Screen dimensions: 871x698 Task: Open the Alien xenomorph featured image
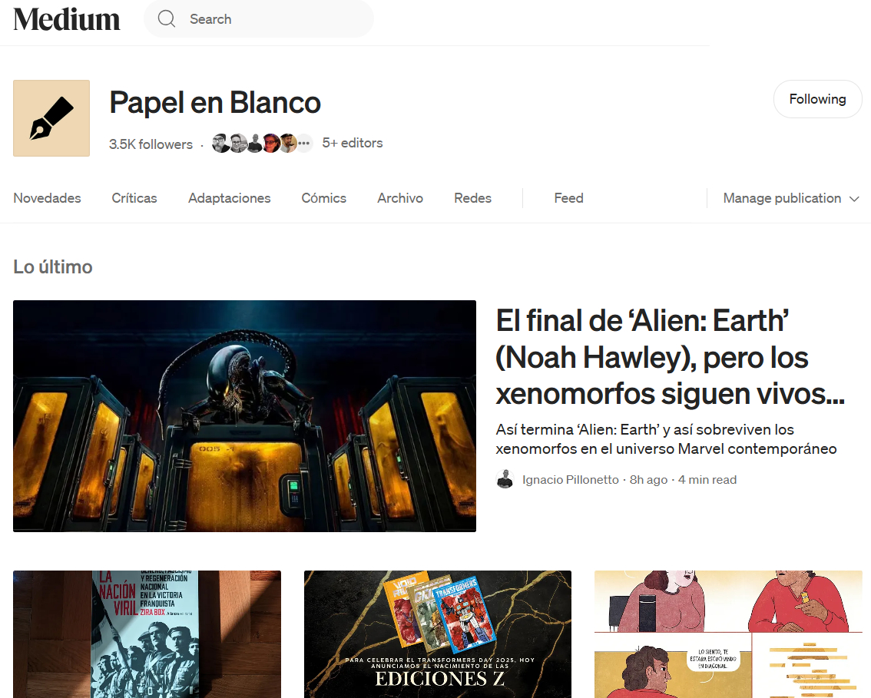click(244, 416)
